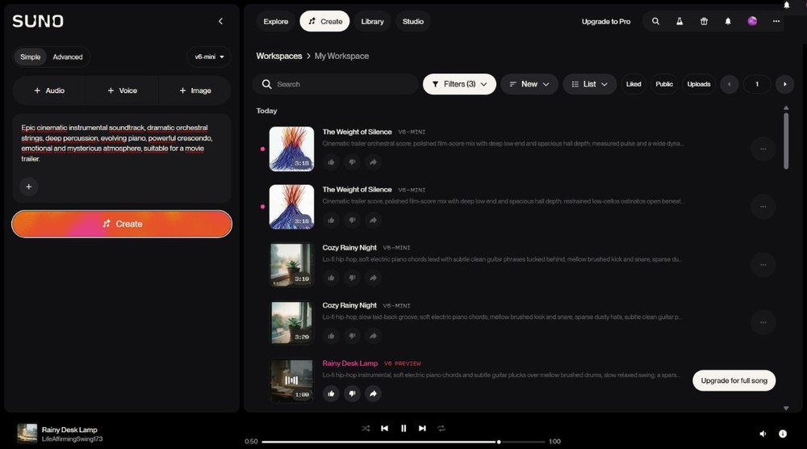The height and width of the screenshot is (449, 807).
Task: Open the New sort order dropdown
Action: point(529,84)
